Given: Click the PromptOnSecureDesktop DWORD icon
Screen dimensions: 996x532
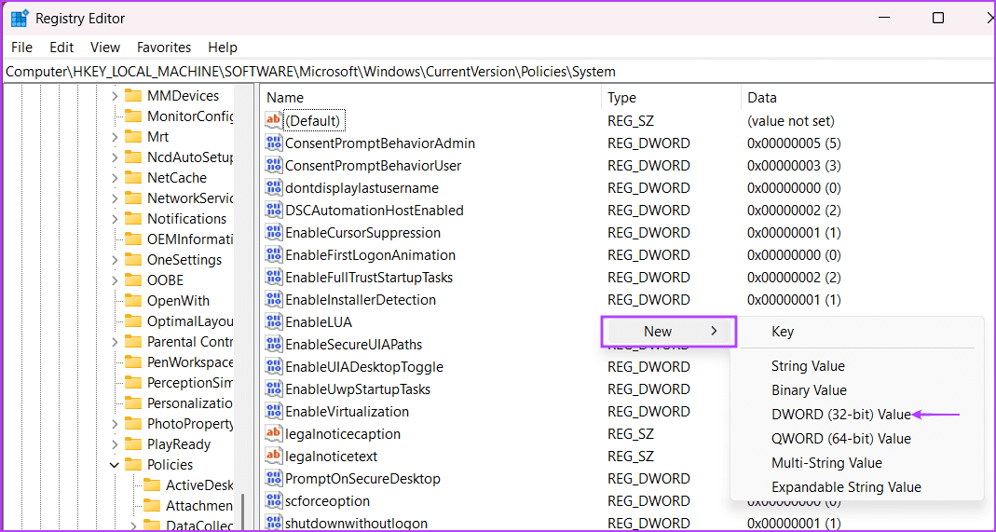Looking at the screenshot, I should 273,479.
